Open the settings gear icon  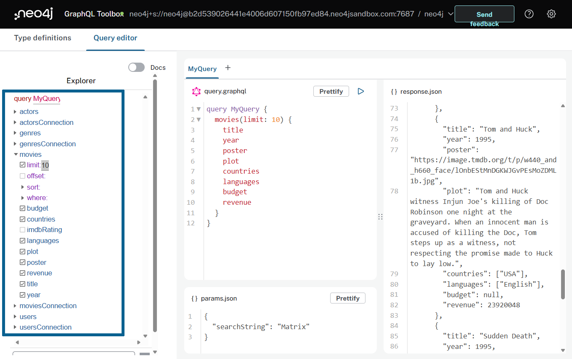tap(551, 14)
